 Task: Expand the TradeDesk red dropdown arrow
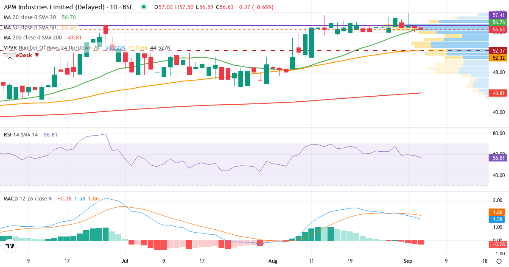[37, 55]
